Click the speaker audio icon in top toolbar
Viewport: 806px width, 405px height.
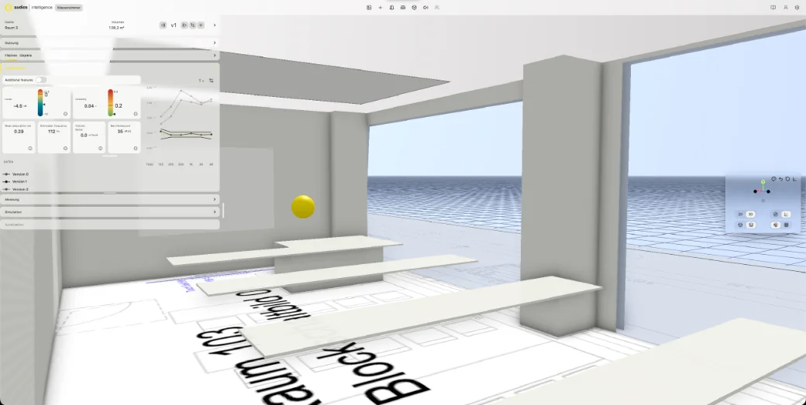[425, 8]
